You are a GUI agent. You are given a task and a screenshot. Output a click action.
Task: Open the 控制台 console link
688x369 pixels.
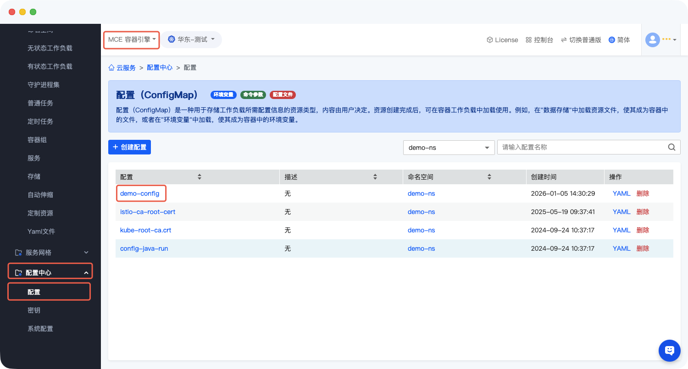[539, 40]
